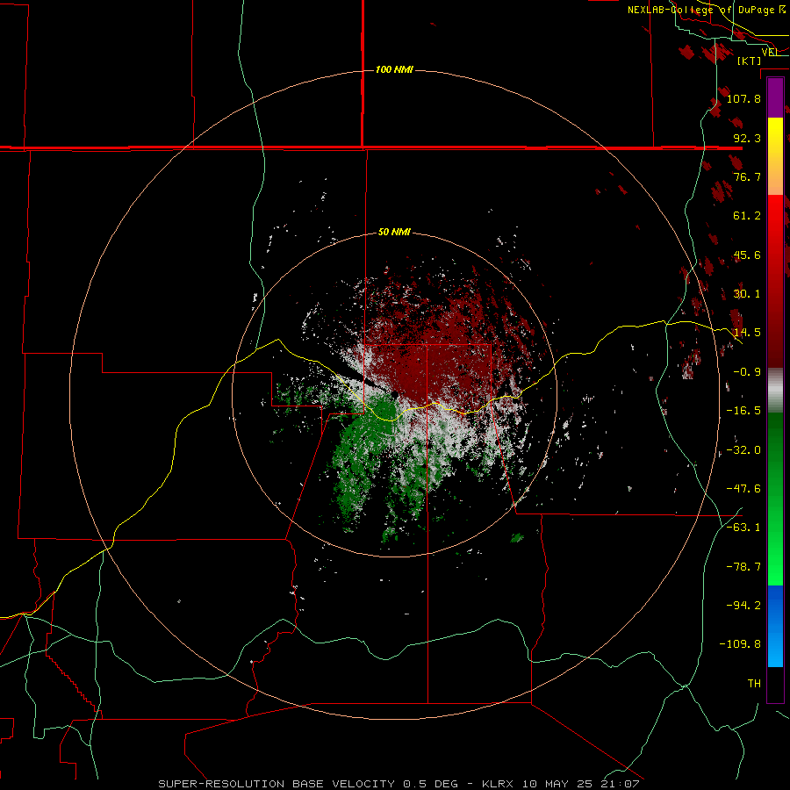
Task: Select the 14.5 value on velocity scale
Action: click(x=747, y=333)
